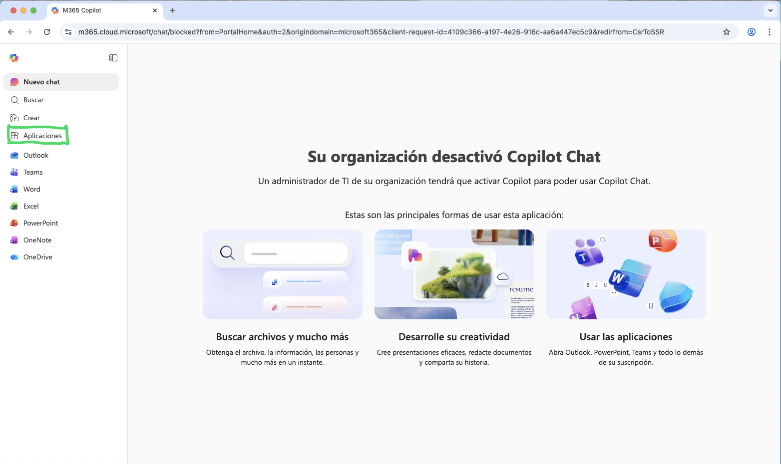Click the 'Obtenga el archivo' description text
This screenshot has width=781, height=464.
pyautogui.click(x=283, y=357)
